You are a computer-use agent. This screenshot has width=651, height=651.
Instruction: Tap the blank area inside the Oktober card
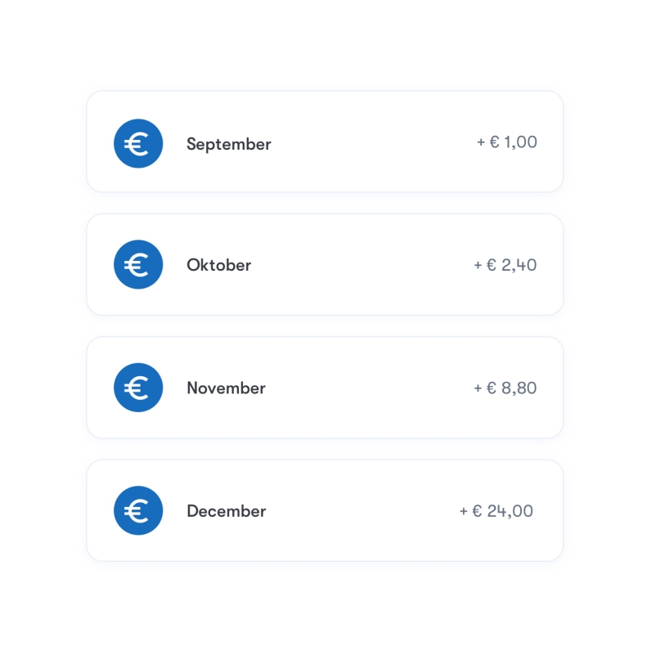click(361, 264)
